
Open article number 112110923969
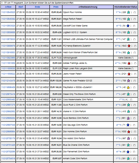(x=8, y=58)
